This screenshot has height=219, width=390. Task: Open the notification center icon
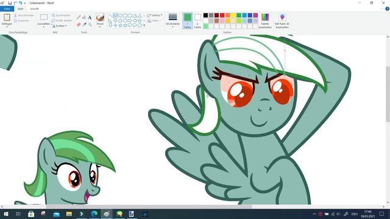(382, 214)
